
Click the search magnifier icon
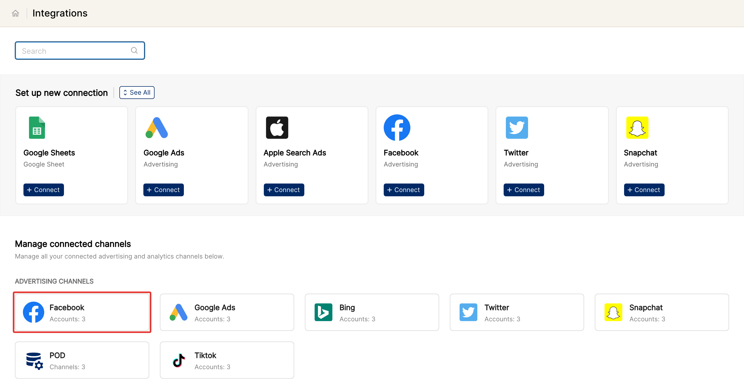[134, 51]
